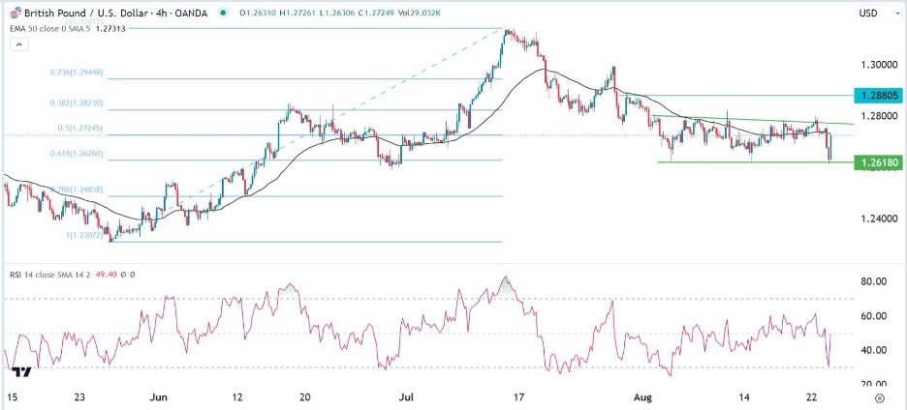This screenshot has width=907, height=410.
Task: Click the green market status dot
Action: 226,13
